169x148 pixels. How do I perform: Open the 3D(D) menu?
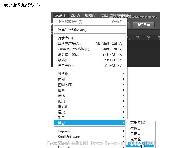[x=75, y=16]
